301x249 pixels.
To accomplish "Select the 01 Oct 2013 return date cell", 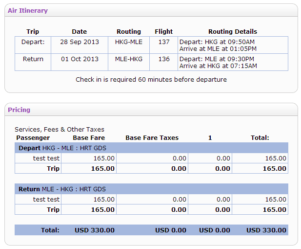I will [x=79, y=59].
